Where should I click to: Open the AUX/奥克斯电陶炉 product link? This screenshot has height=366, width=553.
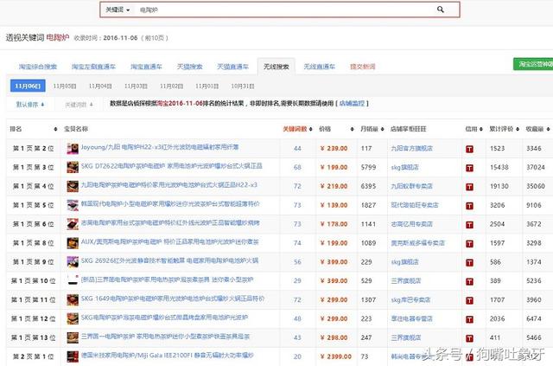[x=170, y=242]
